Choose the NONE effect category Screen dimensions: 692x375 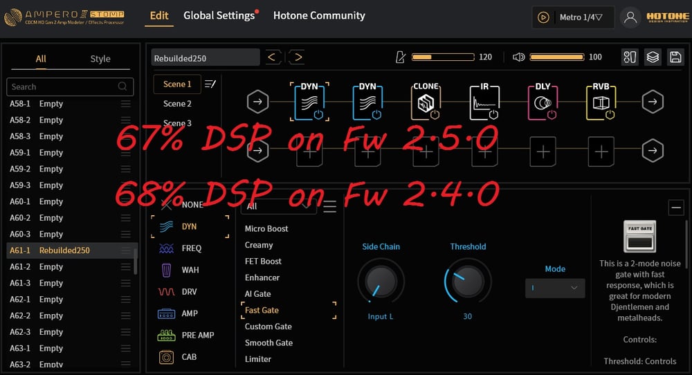coord(182,205)
